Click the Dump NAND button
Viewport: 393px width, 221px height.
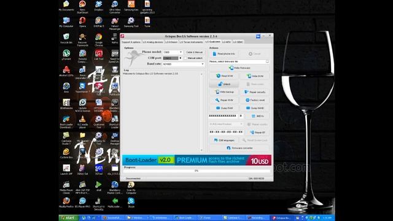(x=255, y=108)
